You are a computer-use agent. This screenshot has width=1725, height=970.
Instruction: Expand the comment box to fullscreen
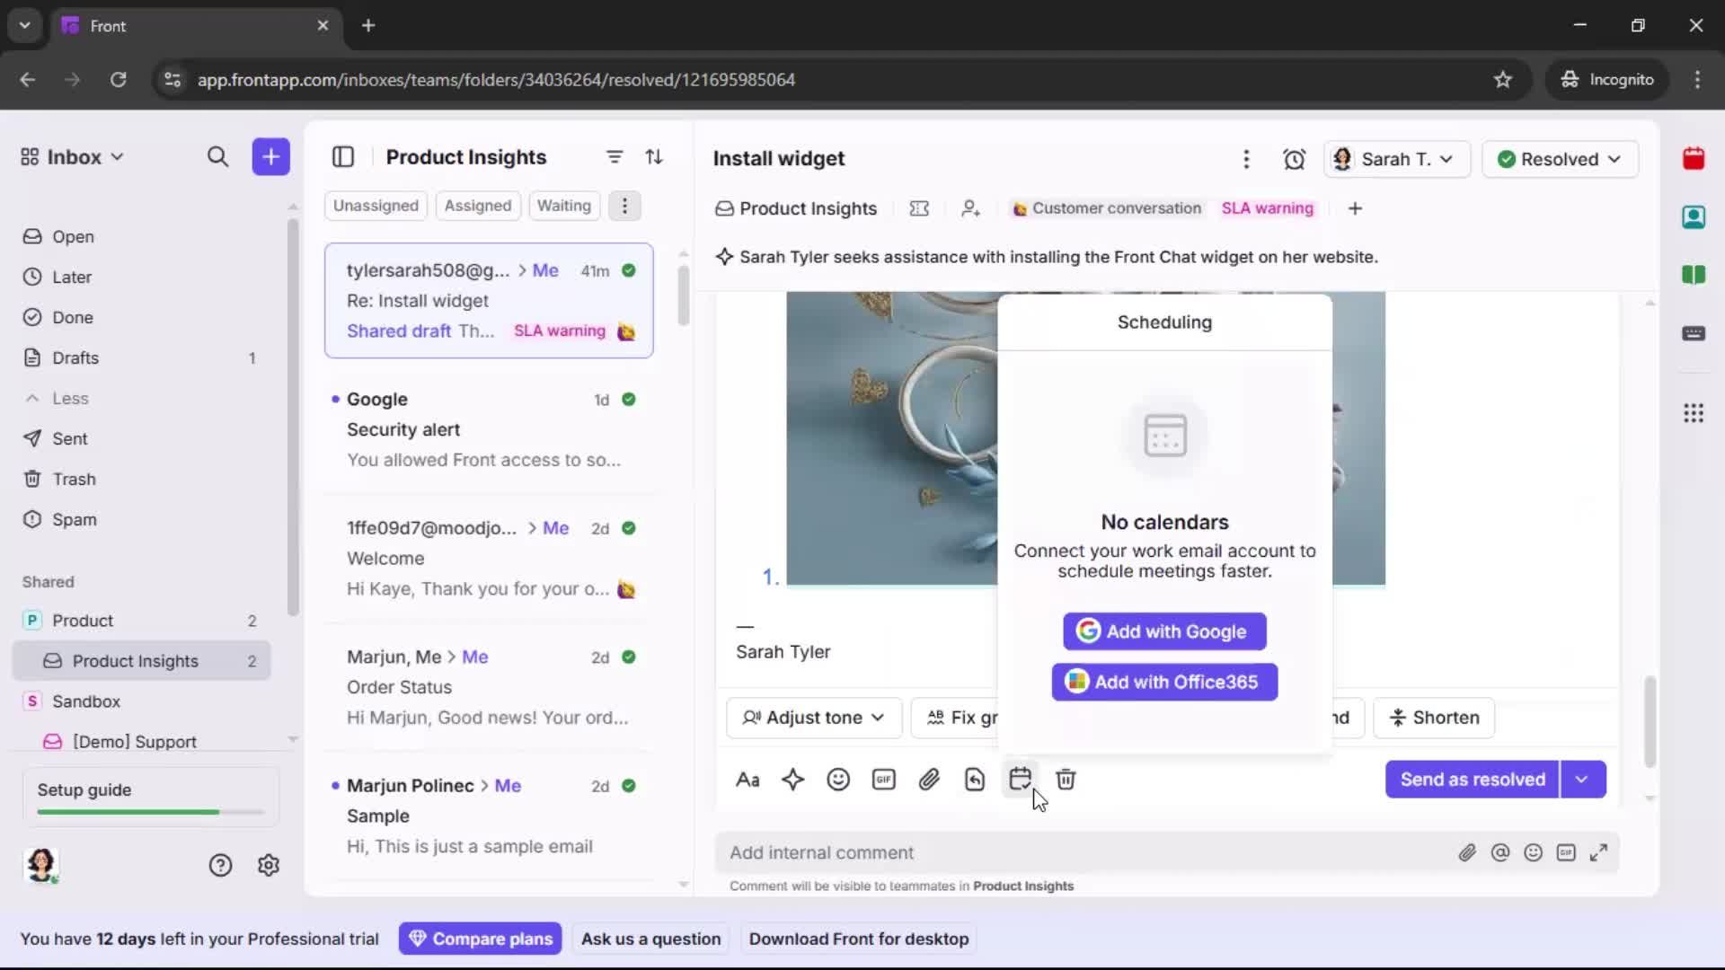[x=1599, y=852]
